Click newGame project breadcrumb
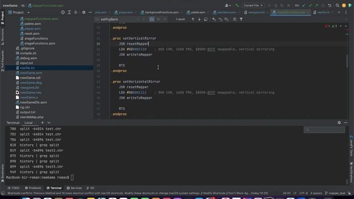This screenshot has width=354, height=199. pyautogui.click(x=10, y=6)
